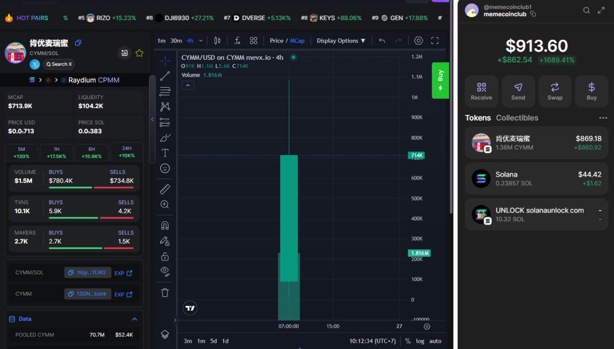Select the trend line drawing tool
Image resolution: width=614 pixels, height=349 pixels.
tap(165, 76)
